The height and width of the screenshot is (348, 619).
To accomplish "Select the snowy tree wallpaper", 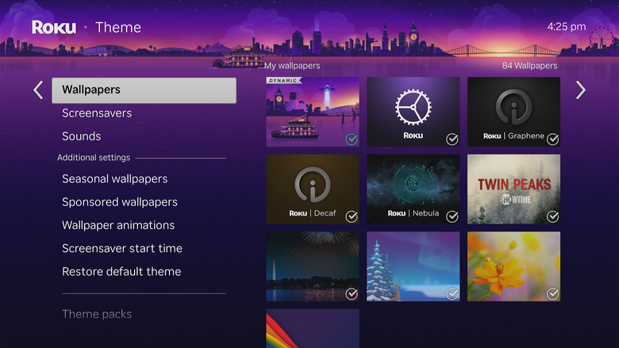I will [x=413, y=266].
